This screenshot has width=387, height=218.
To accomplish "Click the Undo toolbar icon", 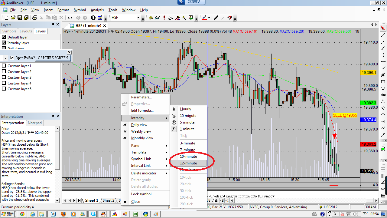I will (70, 18).
